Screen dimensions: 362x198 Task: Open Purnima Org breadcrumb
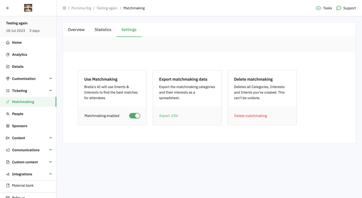tap(81, 8)
